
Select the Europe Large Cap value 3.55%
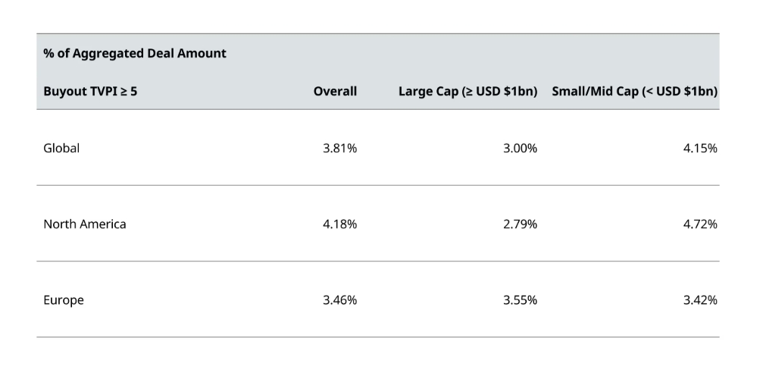point(520,300)
